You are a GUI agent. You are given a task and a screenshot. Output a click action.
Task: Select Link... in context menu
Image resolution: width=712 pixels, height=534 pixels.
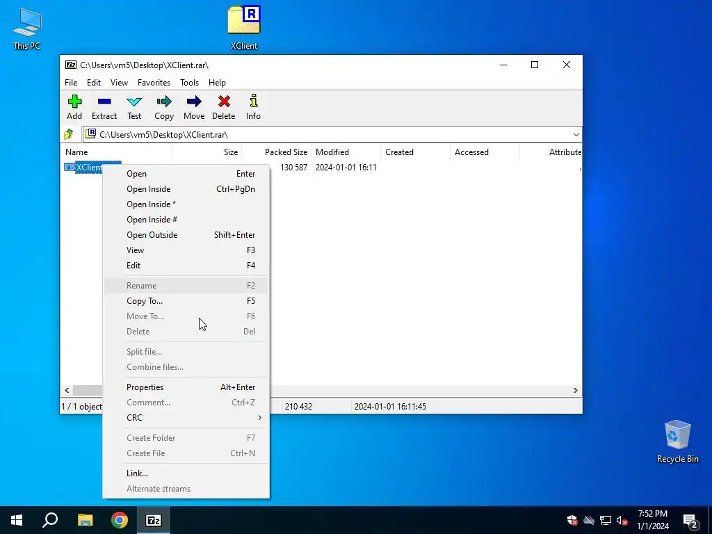186,473
